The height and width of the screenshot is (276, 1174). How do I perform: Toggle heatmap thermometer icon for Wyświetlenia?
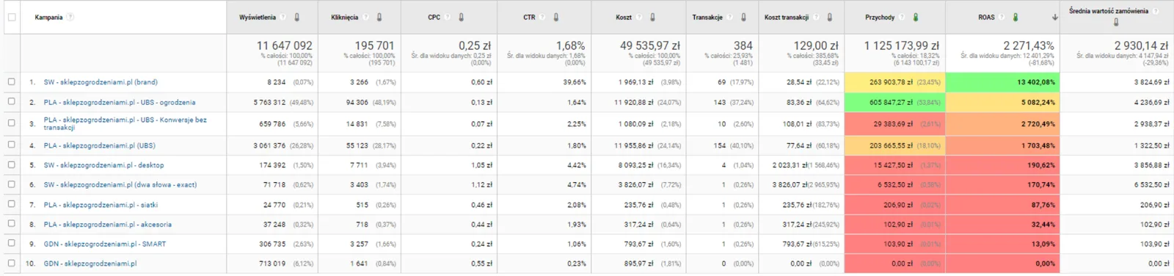(296, 17)
